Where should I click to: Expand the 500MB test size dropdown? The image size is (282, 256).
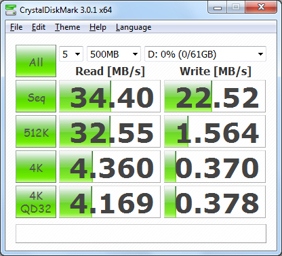[x=114, y=54]
